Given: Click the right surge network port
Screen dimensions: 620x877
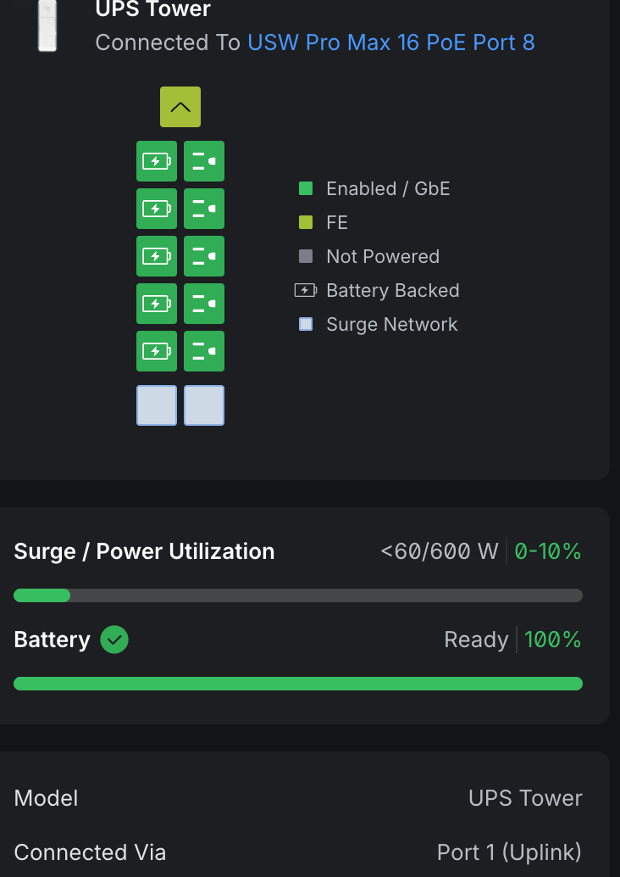Looking at the screenshot, I should pyautogui.click(x=204, y=405).
